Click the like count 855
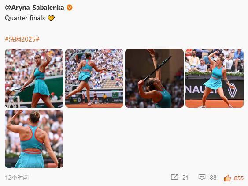This screenshot has width=248, height=186. (x=239, y=178)
